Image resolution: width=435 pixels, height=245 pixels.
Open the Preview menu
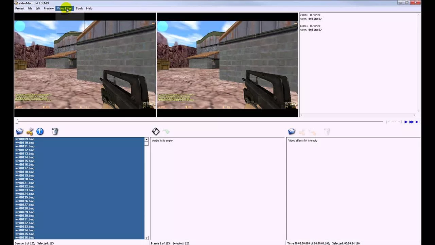click(x=49, y=8)
